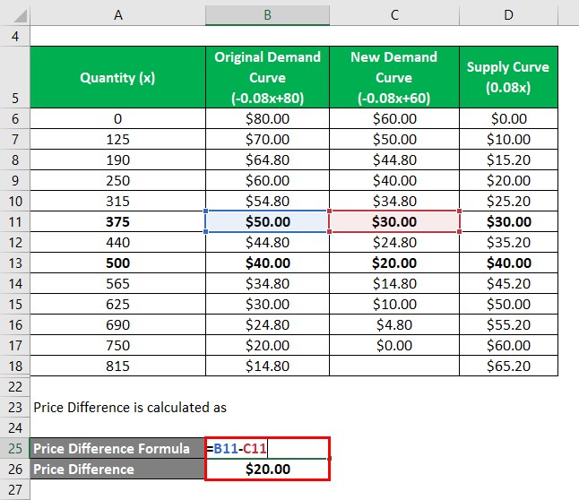Select cell containing quantity 375

(117, 221)
